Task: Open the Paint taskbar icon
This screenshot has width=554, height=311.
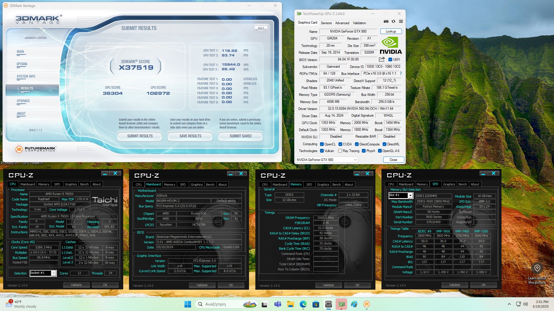Action: point(354,304)
